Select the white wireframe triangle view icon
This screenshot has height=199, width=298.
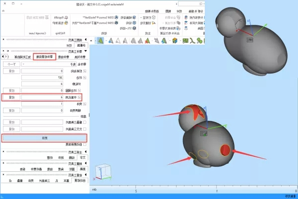pos(118,41)
